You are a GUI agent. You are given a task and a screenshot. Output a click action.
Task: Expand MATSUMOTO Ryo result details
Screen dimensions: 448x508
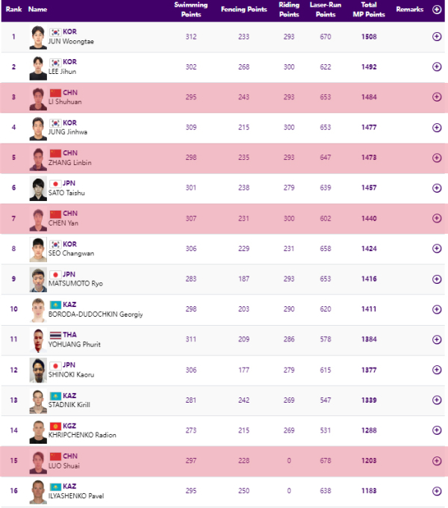tap(437, 279)
